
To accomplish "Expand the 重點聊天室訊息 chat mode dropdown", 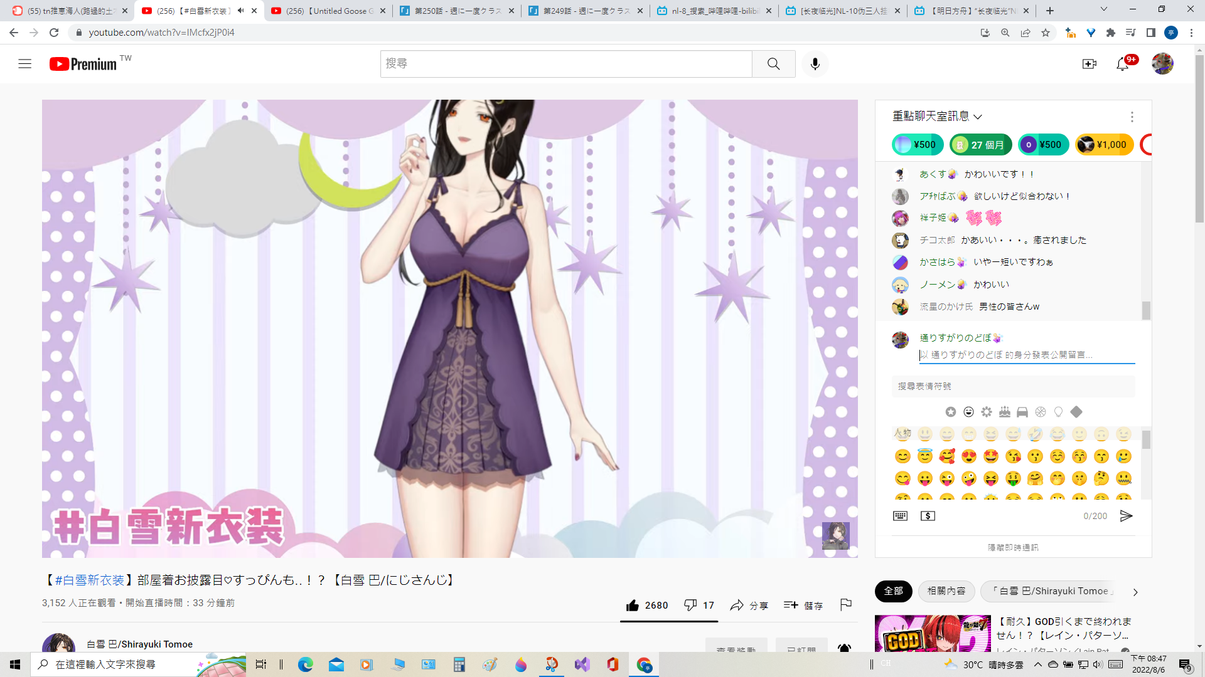I will pyautogui.click(x=937, y=117).
